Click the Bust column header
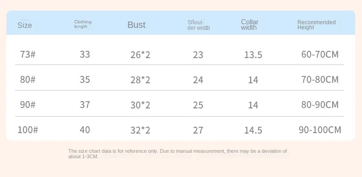This screenshot has height=177, width=362. coord(137,25)
